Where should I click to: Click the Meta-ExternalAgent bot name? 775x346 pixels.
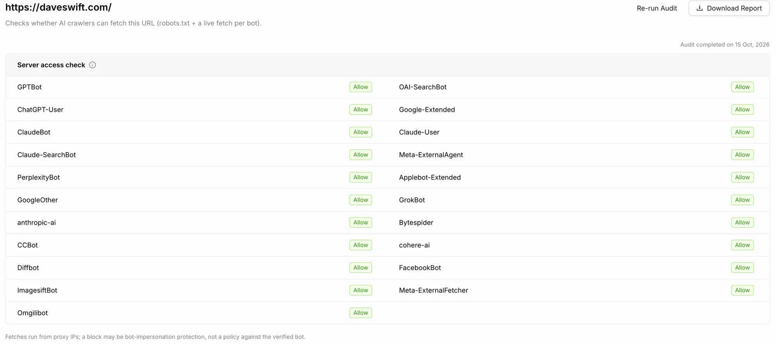pyautogui.click(x=431, y=155)
